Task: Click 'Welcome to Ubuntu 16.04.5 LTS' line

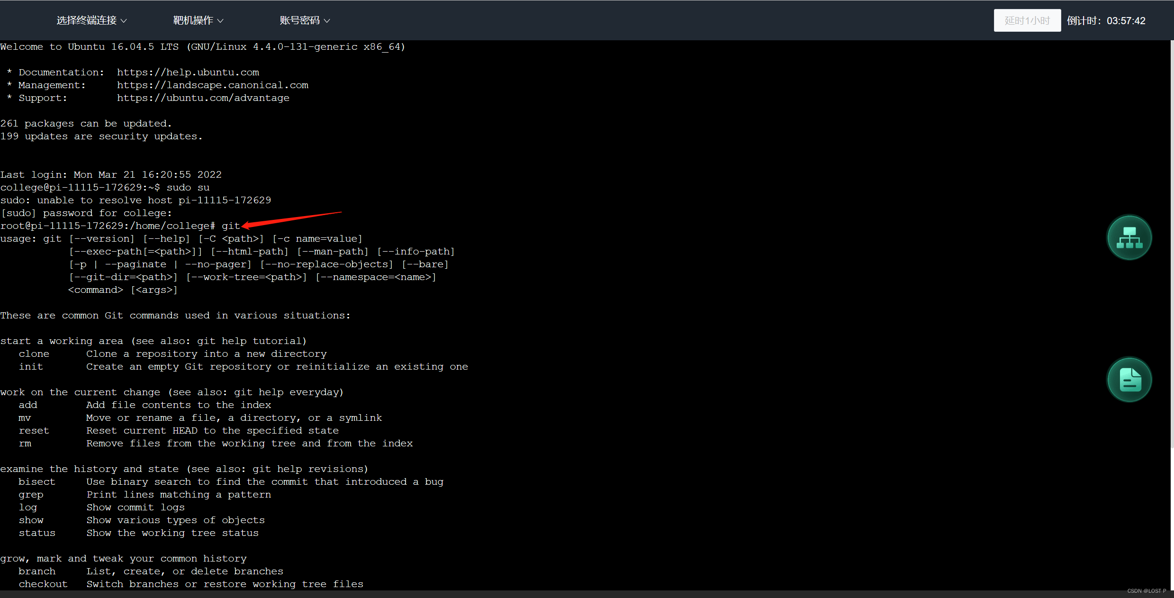Action: 203,46
